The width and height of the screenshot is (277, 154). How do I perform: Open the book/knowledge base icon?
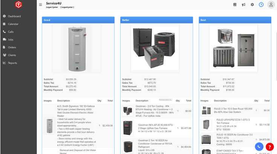[x=235, y=5]
